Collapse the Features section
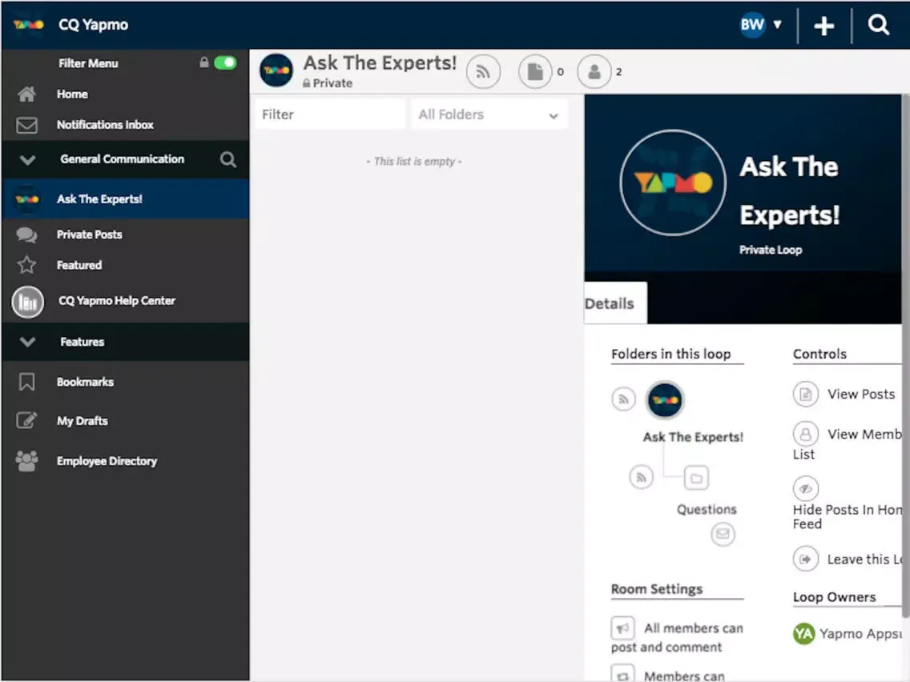Screen dimensions: 910x682 pyautogui.click(x=27, y=342)
